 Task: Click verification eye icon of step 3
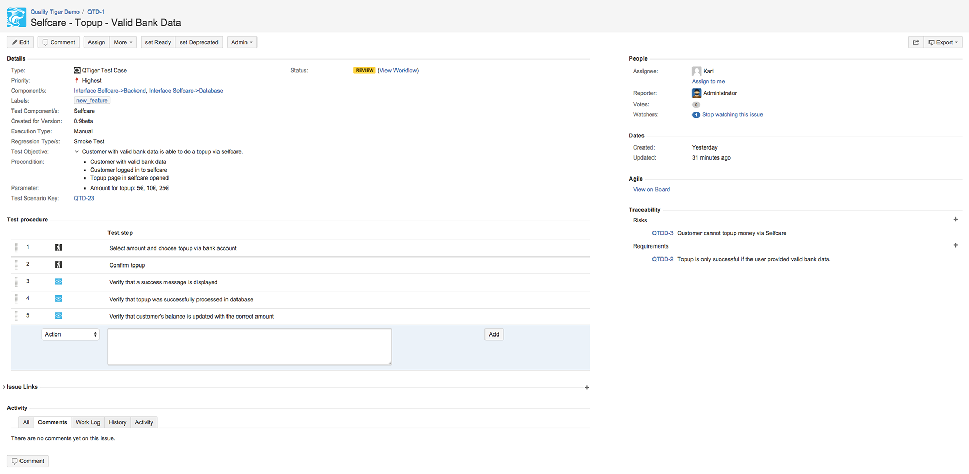point(58,282)
